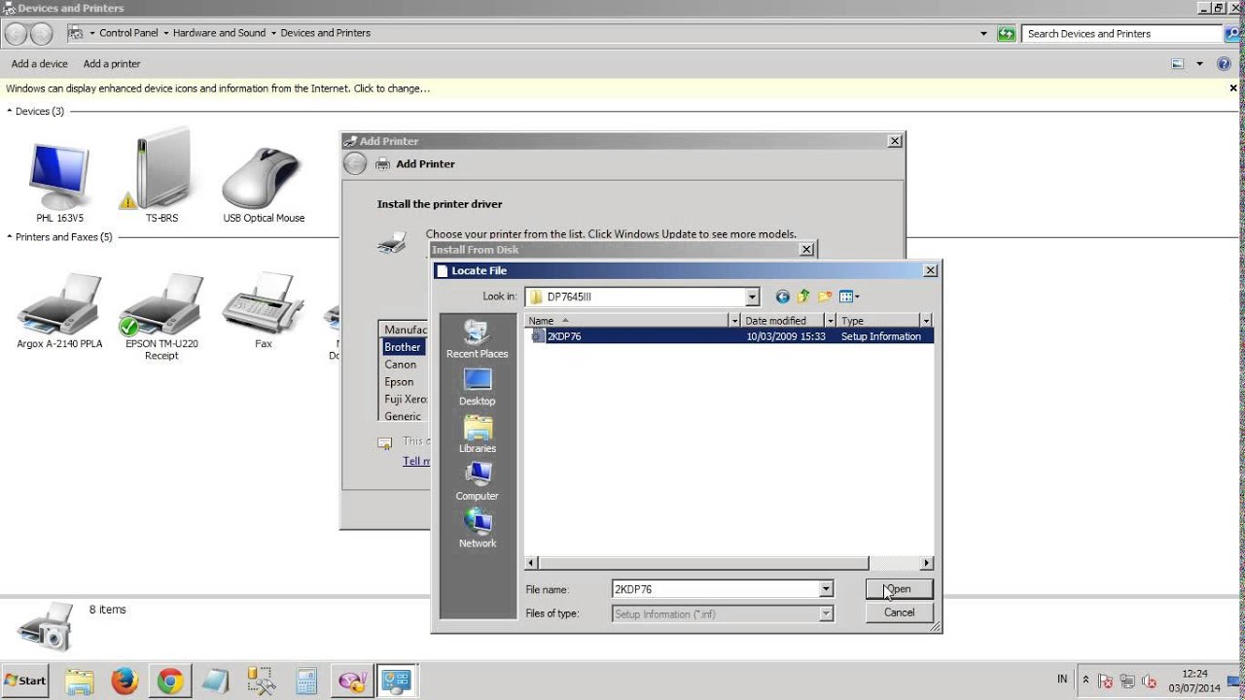The height and width of the screenshot is (700, 1245).
Task: Select Network in the places bar
Action: point(477,529)
